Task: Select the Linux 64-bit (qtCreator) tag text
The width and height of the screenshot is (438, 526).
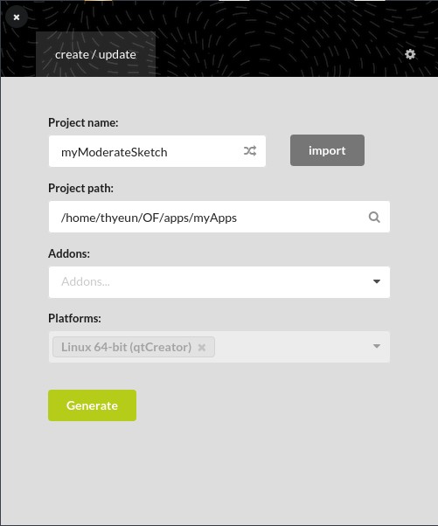Action: point(126,347)
